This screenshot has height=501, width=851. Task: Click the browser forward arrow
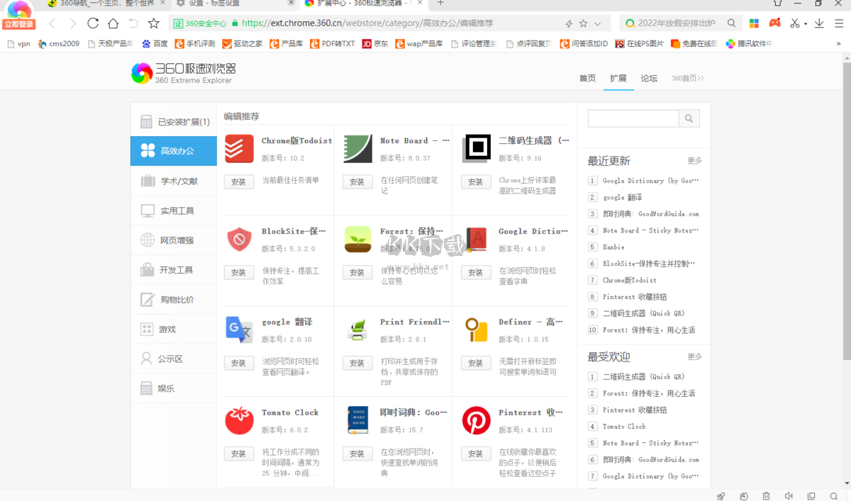(72, 23)
